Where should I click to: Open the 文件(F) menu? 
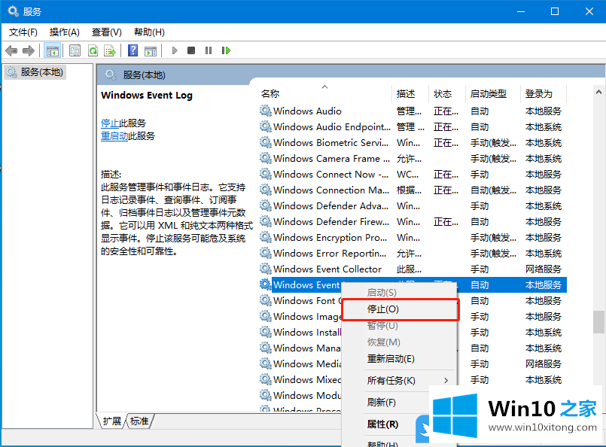tap(23, 32)
